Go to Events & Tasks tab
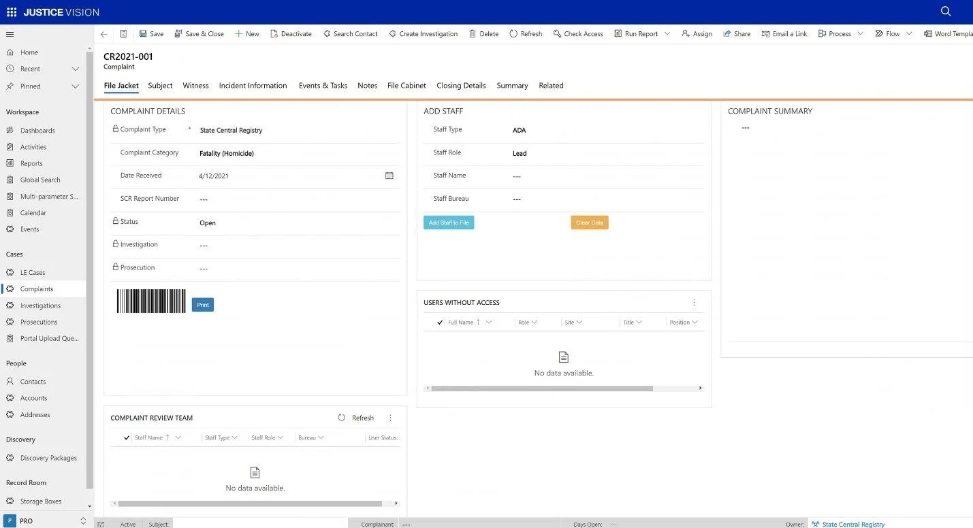 pyautogui.click(x=323, y=86)
